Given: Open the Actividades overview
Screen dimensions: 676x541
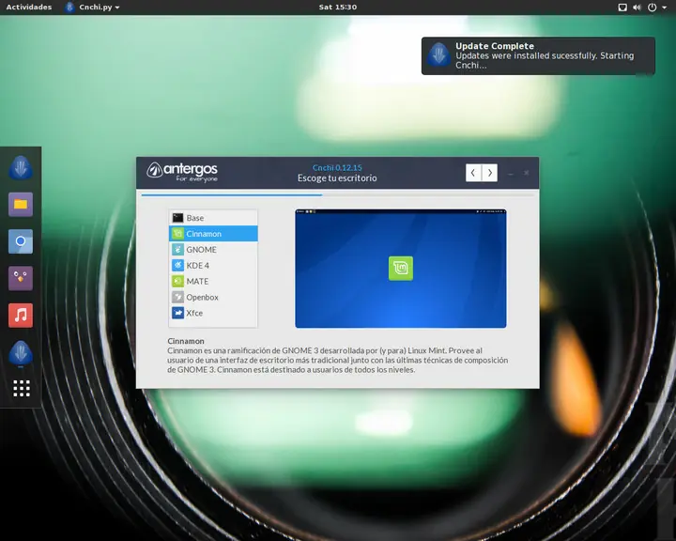Looking at the screenshot, I should (29, 7).
